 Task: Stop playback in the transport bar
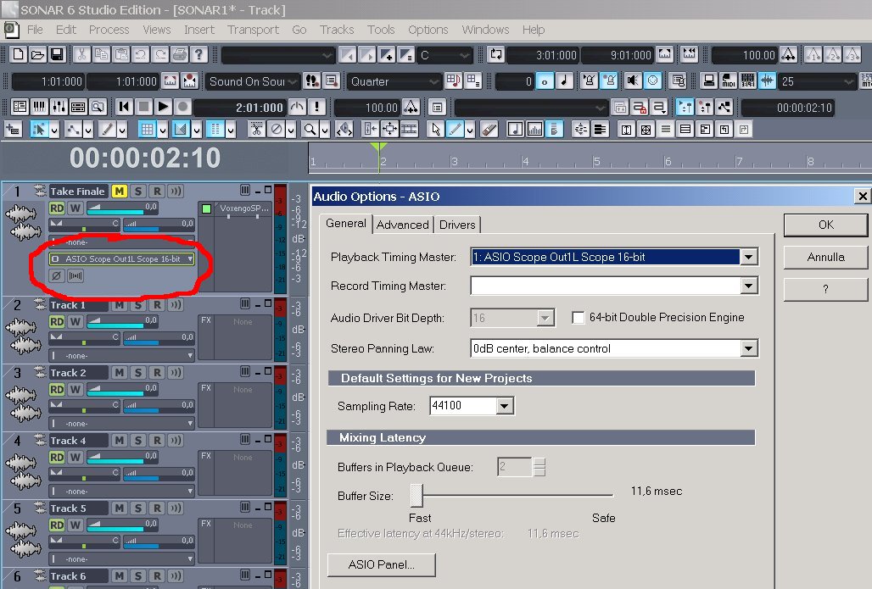pyautogui.click(x=143, y=107)
